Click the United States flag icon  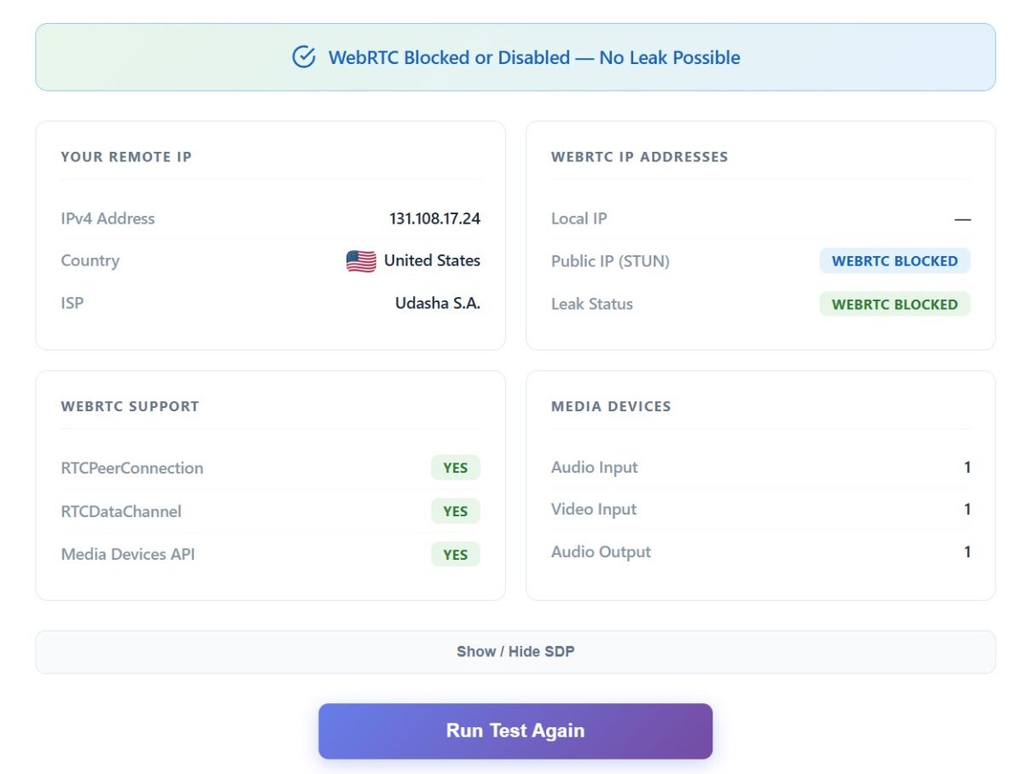362,261
